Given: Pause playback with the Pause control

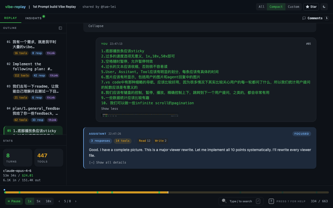Looking at the screenshot, I should point(14,201).
